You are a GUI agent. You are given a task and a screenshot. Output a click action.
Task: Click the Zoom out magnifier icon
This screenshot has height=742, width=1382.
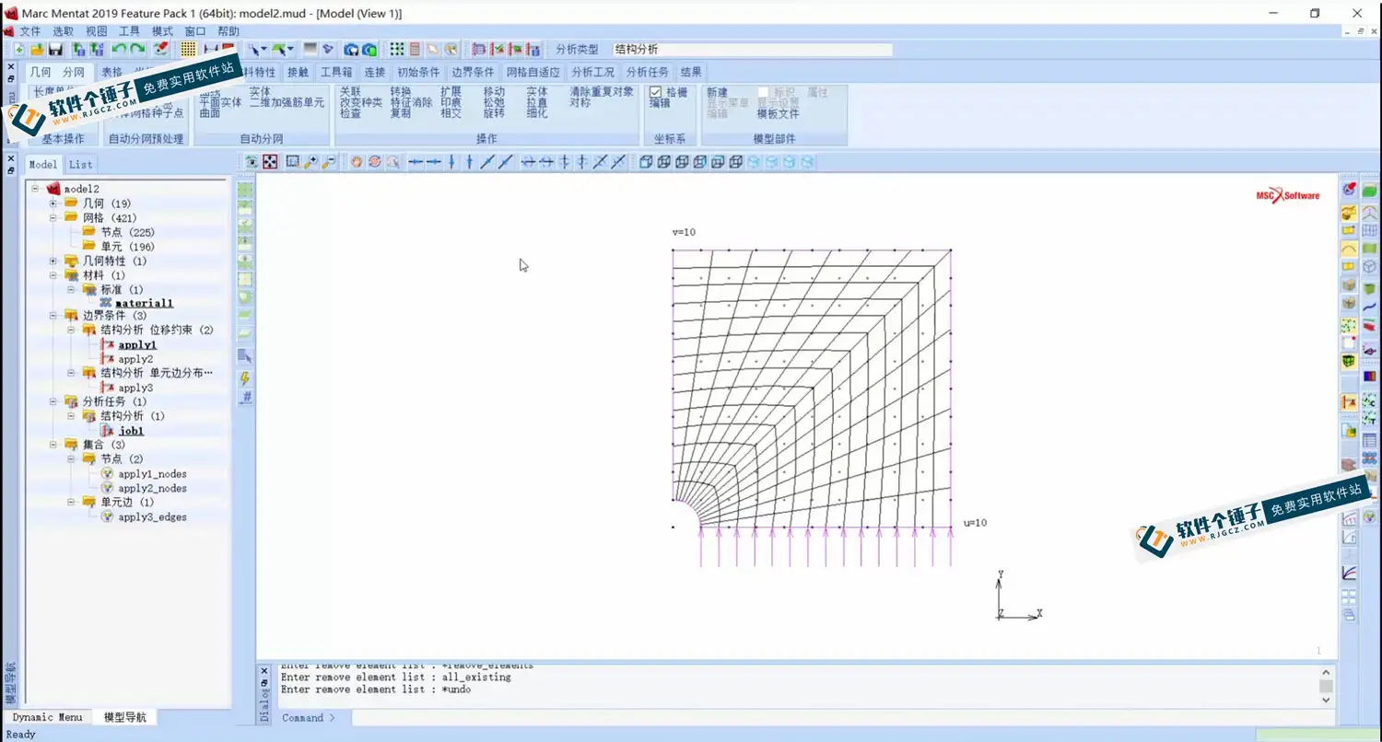(x=329, y=162)
